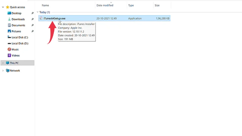Expand the Network tree node

tap(3, 70)
